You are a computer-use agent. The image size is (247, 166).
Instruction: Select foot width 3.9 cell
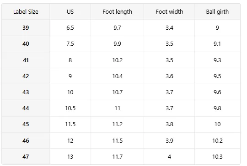[169, 140]
